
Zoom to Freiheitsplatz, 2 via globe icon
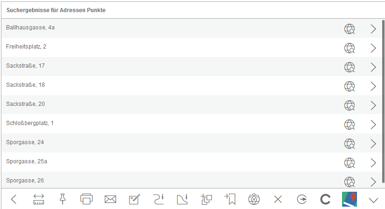click(349, 48)
